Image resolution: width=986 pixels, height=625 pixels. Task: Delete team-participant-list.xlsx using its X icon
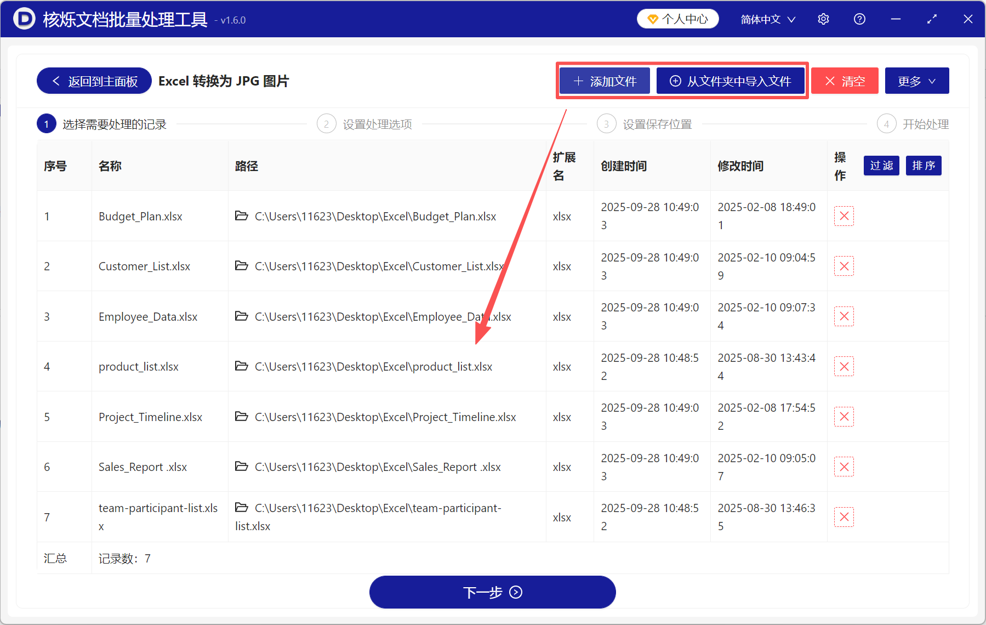pyautogui.click(x=843, y=516)
